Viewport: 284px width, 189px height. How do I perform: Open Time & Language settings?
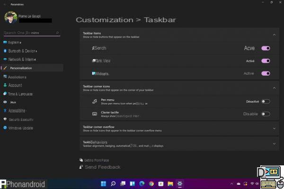point(32,94)
